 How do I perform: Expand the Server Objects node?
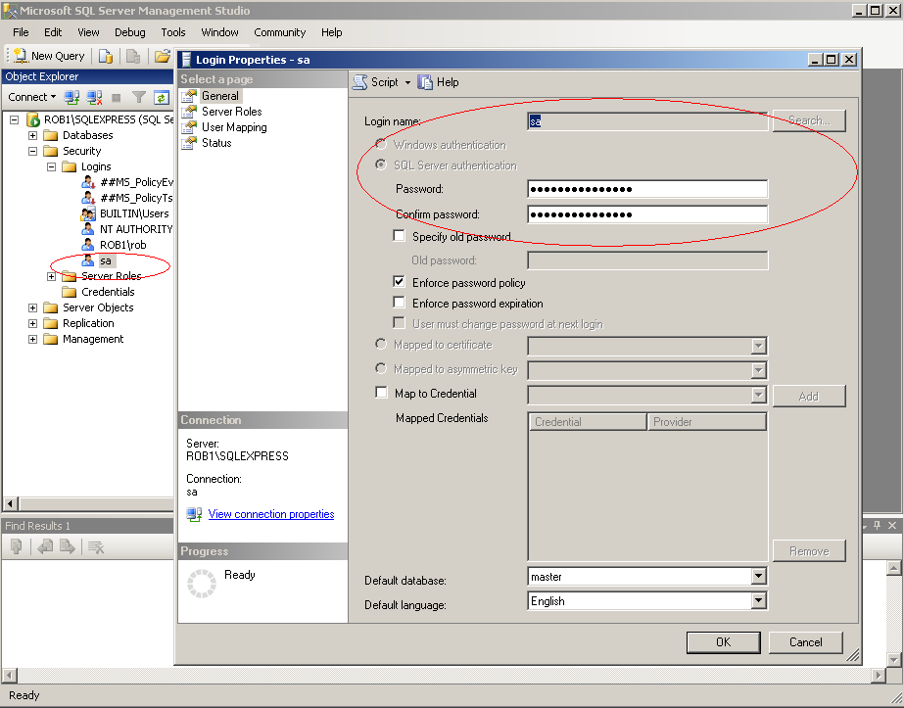pyautogui.click(x=33, y=307)
